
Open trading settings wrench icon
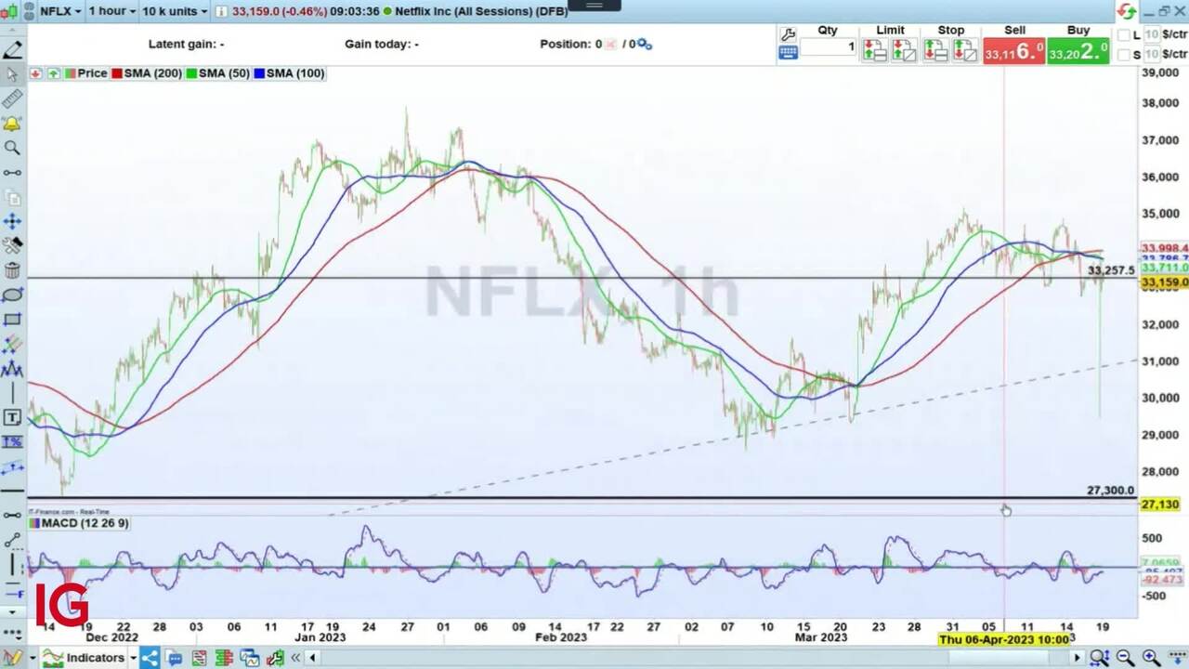788,35
